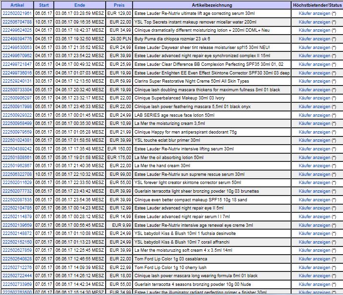Click the Artikel column header
343x295 pixels.
(17, 5)
